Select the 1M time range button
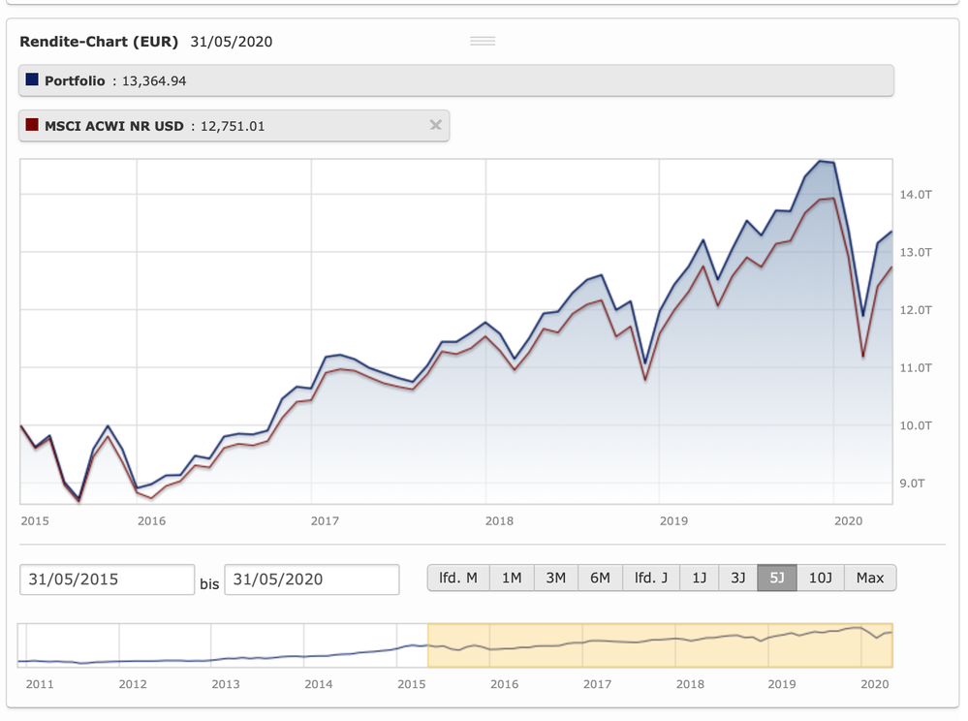 point(512,578)
